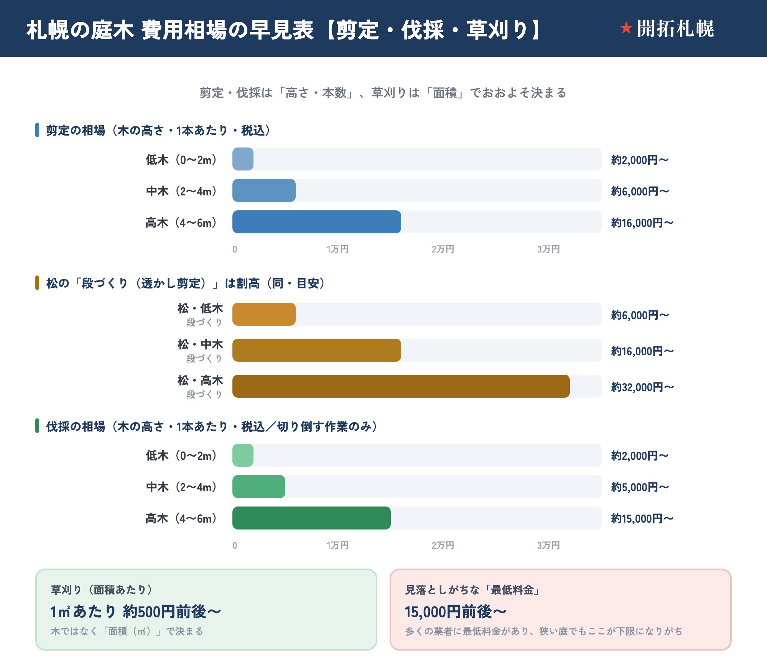The image size is (767, 659).
Task: Click the 約6,000円〜 value for 松・低木
Action: (x=640, y=315)
